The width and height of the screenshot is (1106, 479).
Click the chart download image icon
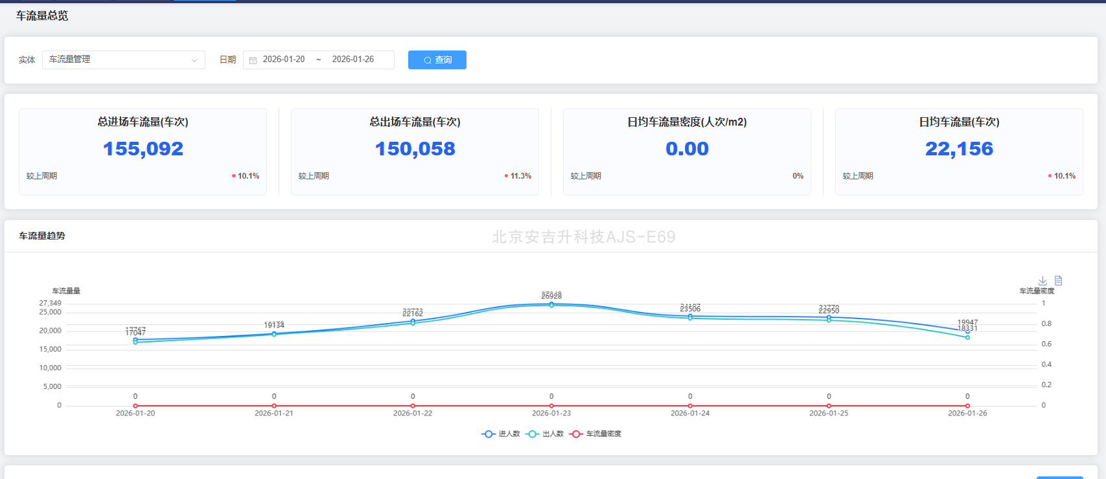pyautogui.click(x=1043, y=281)
